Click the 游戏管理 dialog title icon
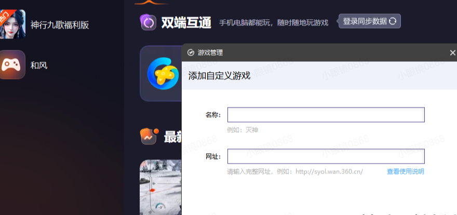 point(191,53)
